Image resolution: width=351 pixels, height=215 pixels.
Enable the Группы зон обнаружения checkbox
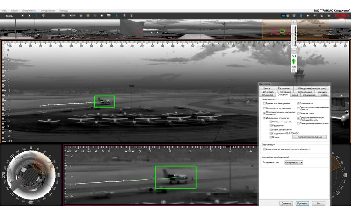265,103
